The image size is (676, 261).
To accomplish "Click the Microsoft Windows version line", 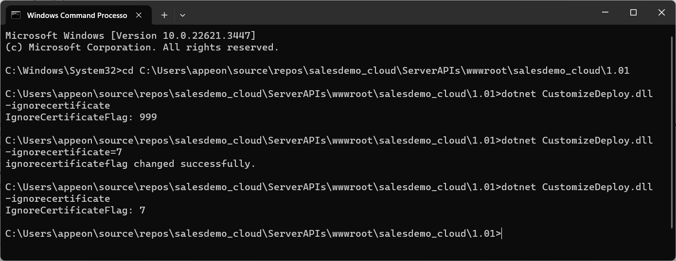I will tap(130, 36).
